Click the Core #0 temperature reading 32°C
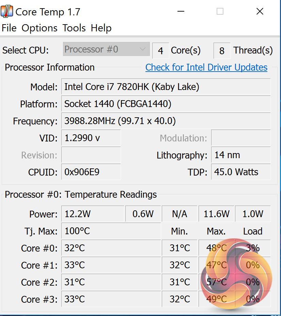281x316 pixels. (x=111, y=248)
